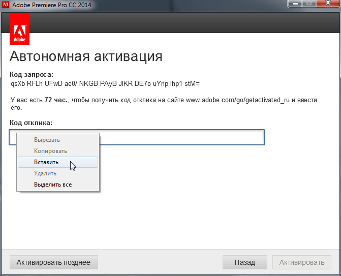The image size is (341, 276).
Task: Go back with the Назад button
Action: click(x=245, y=262)
